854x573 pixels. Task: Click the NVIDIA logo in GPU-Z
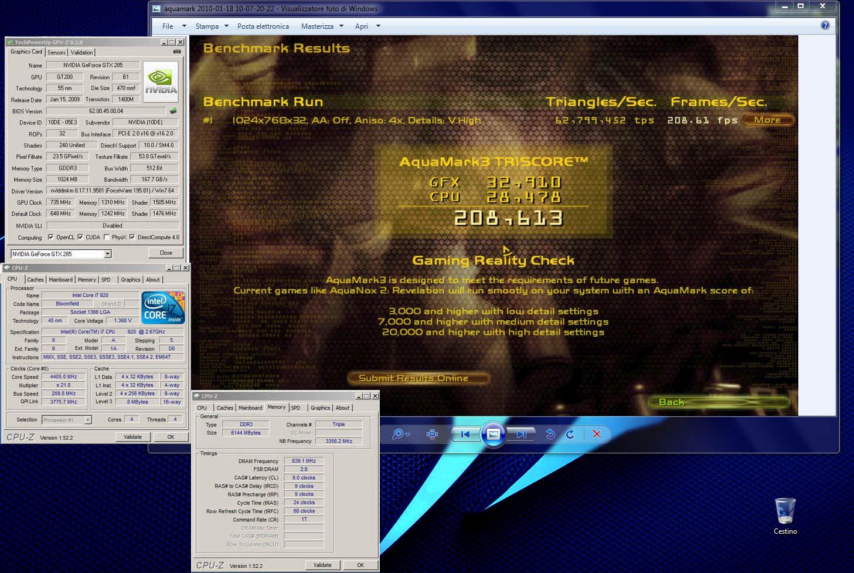coord(161,82)
